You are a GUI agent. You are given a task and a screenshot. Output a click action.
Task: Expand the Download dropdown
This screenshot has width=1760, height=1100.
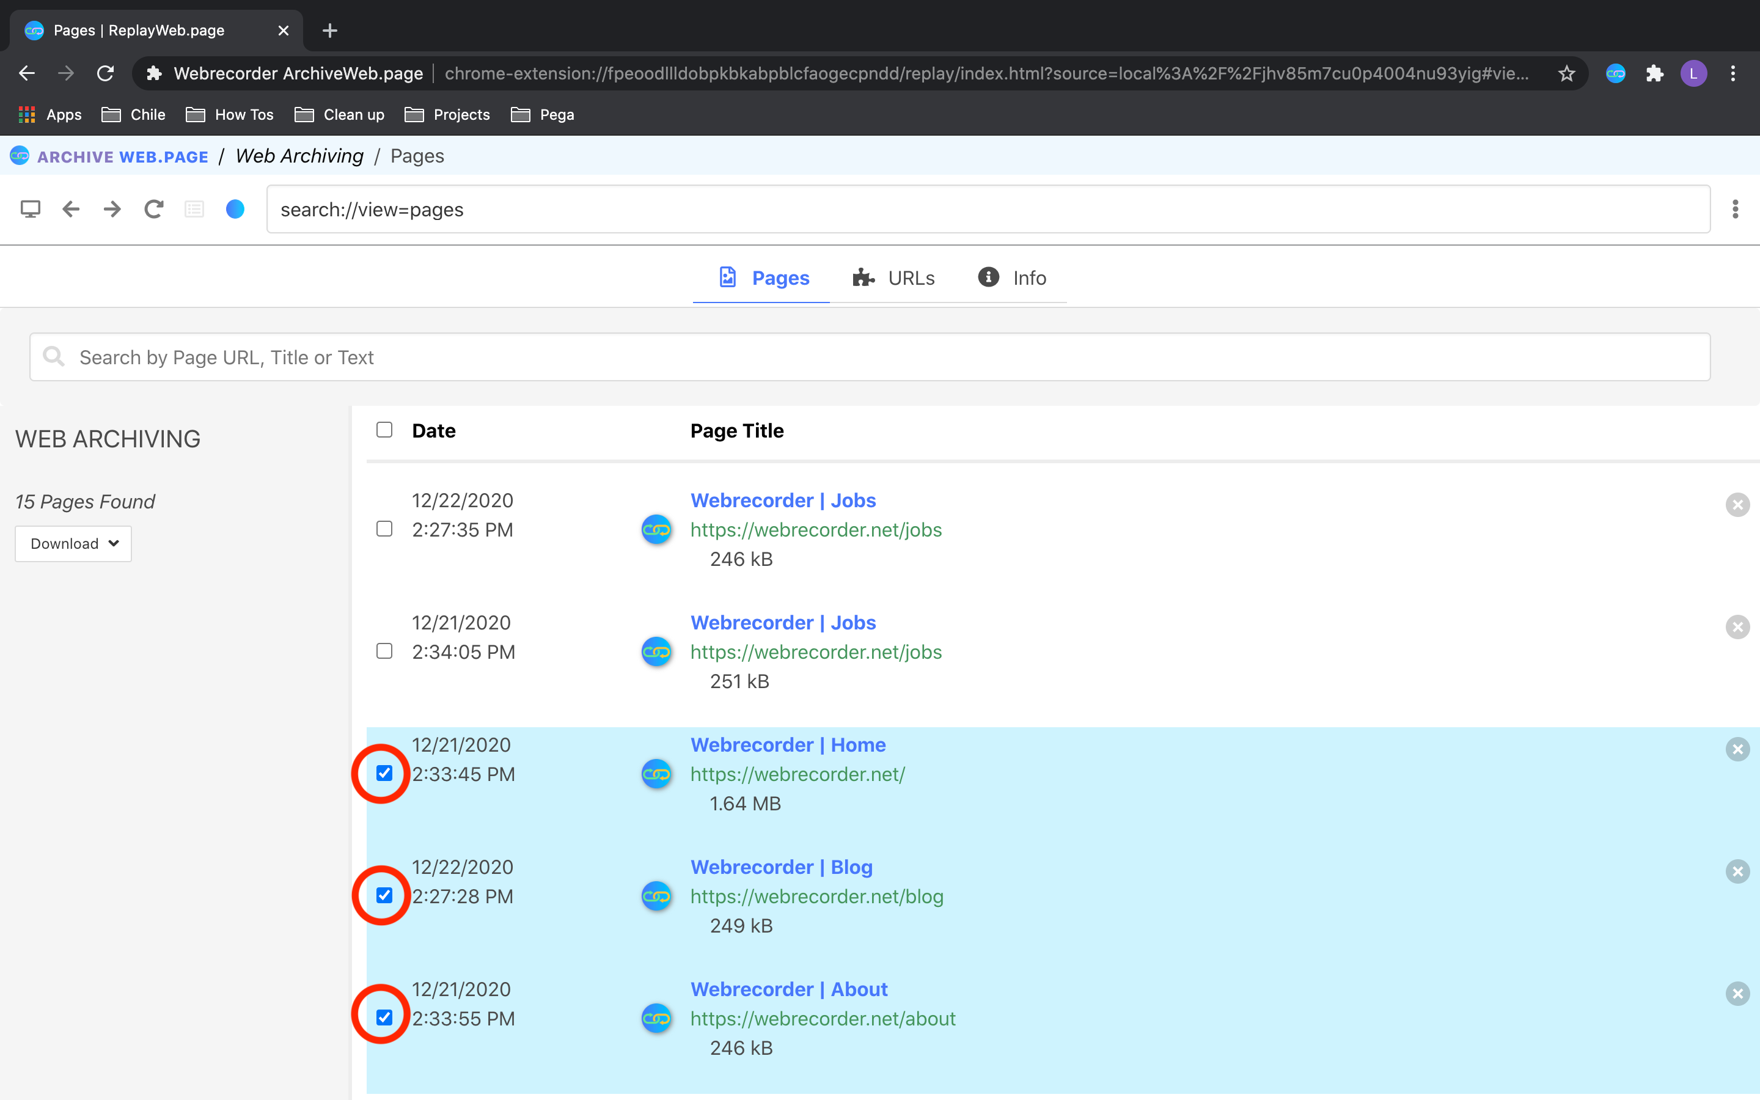click(x=73, y=544)
